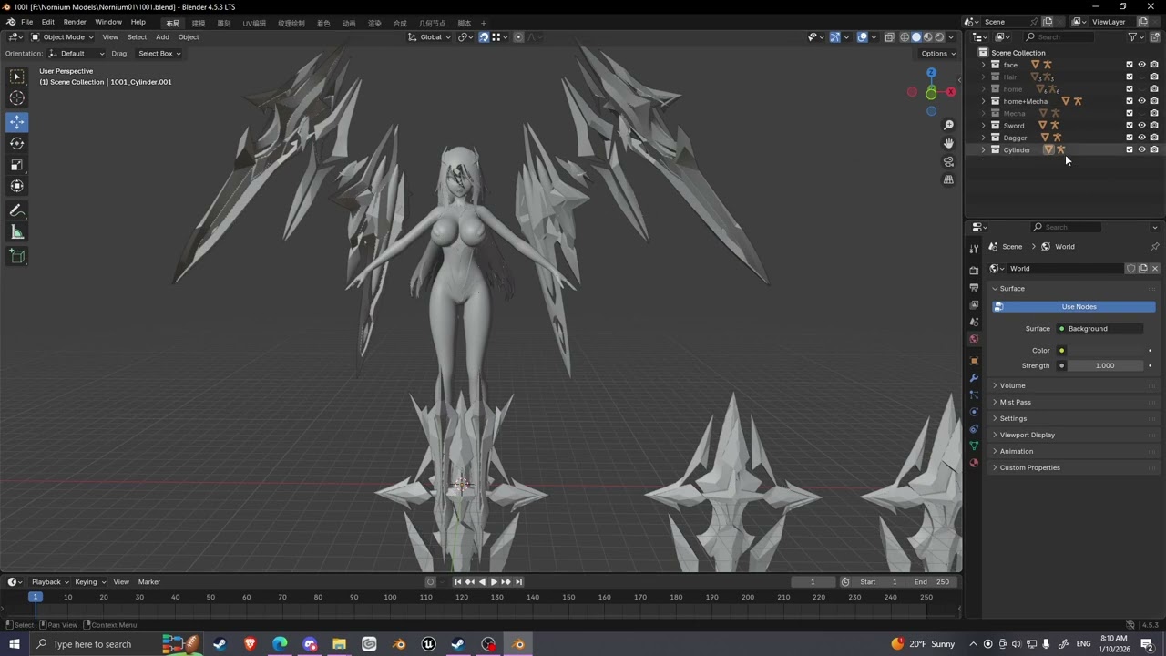The image size is (1166, 656).
Task: Uncheck the home+Mecha collection checkbox
Action: pyautogui.click(x=1130, y=101)
